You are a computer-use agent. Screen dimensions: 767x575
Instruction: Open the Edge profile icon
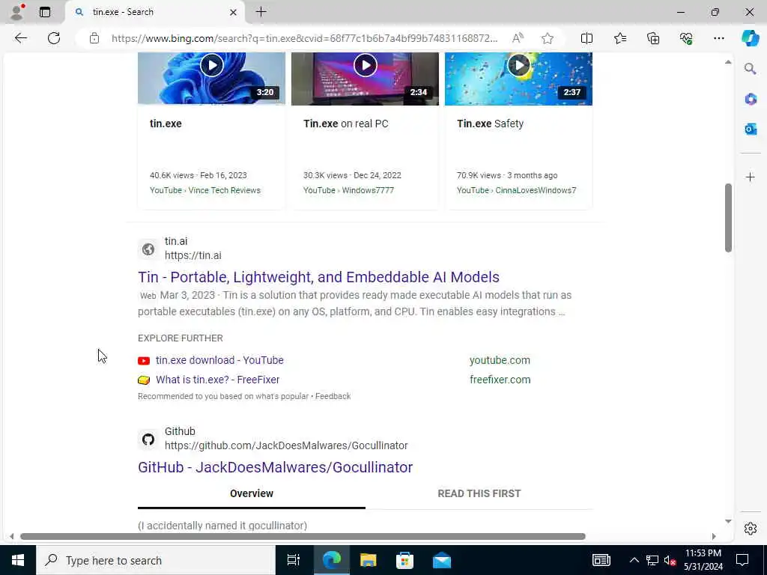(x=17, y=12)
